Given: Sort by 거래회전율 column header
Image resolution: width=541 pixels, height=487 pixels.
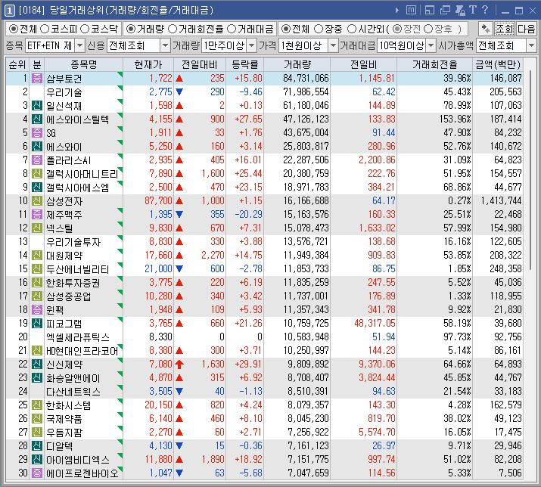Looking at the screenshot, I should [x=435, y=64].
